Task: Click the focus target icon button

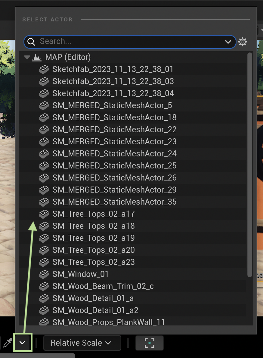Action: coord(149,343)
